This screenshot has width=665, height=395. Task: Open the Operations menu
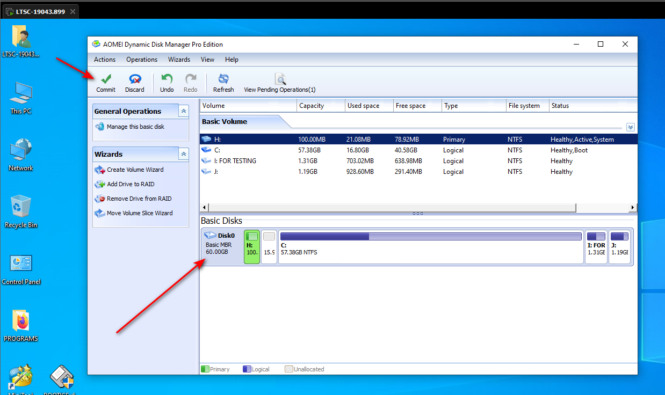click(142, 60)
